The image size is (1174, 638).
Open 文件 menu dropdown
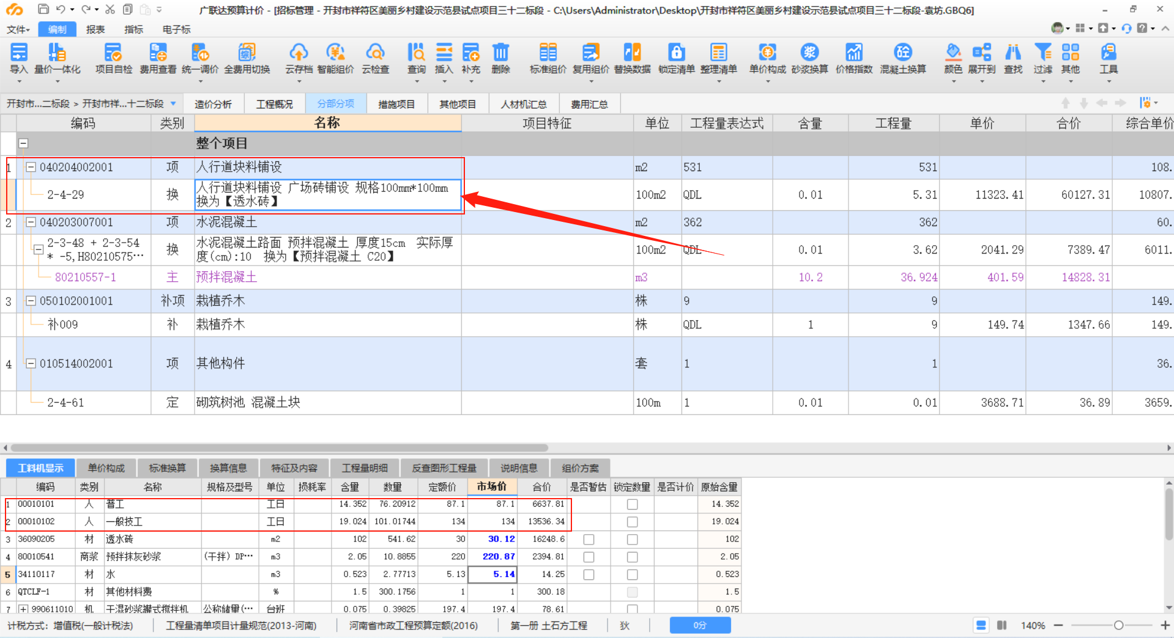(18, 29)
